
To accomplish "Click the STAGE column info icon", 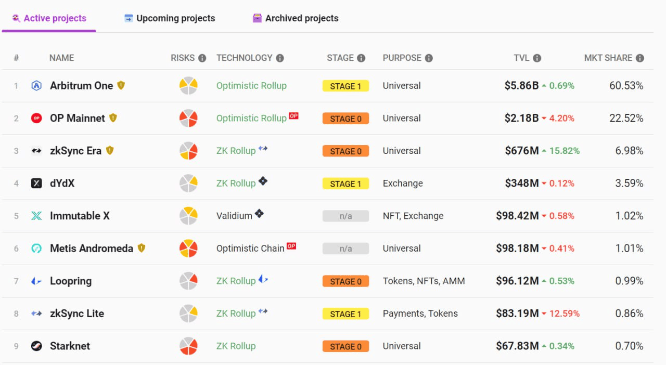I will coord(361,58).
